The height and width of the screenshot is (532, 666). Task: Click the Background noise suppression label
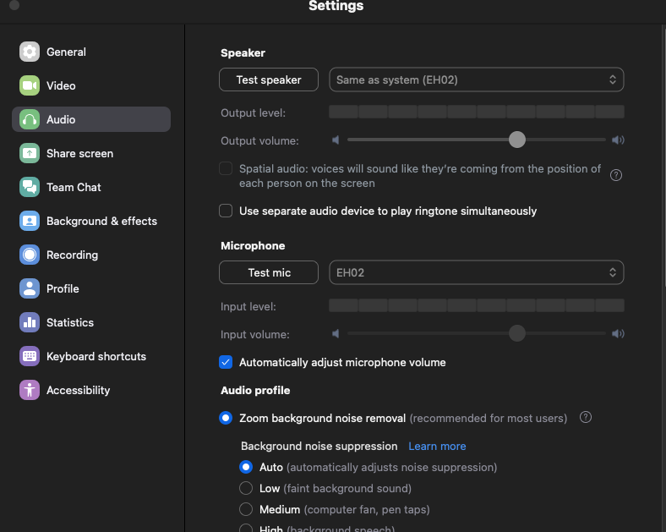tap(319, 447)
